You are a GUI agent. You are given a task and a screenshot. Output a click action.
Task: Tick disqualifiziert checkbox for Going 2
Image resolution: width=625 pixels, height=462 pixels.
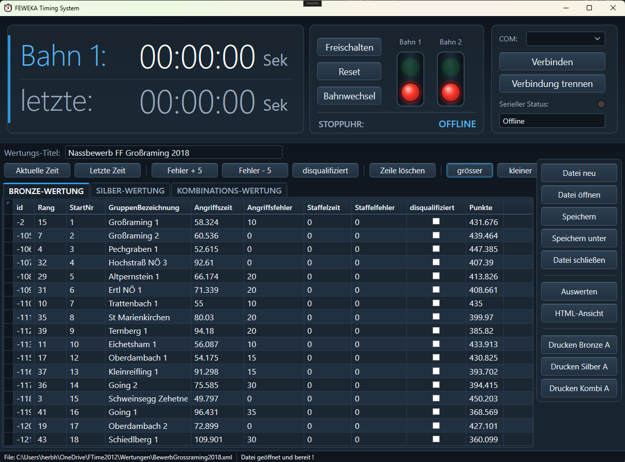[x=436, y=384]
